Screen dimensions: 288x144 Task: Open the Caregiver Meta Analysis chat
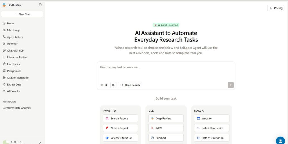16,108
